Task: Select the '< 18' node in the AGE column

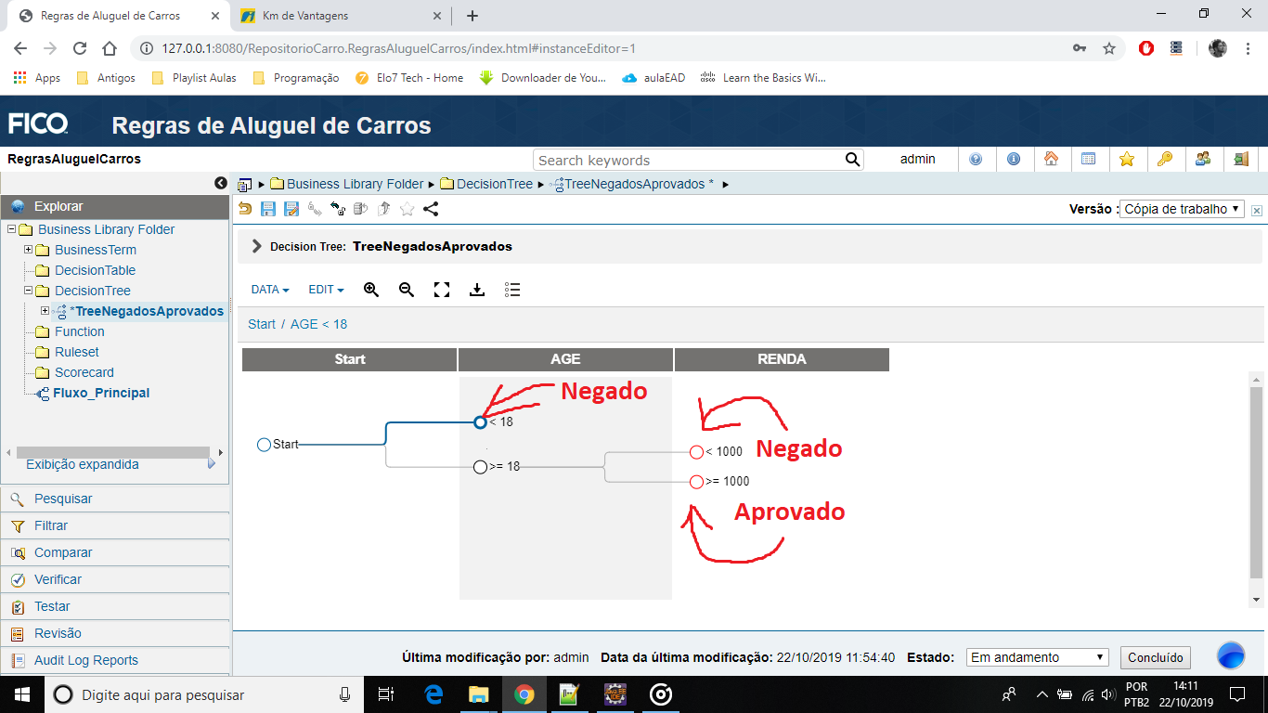Action: pos(481,421)
